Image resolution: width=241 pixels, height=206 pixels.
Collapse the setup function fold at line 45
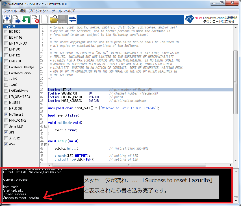[45, 144]
